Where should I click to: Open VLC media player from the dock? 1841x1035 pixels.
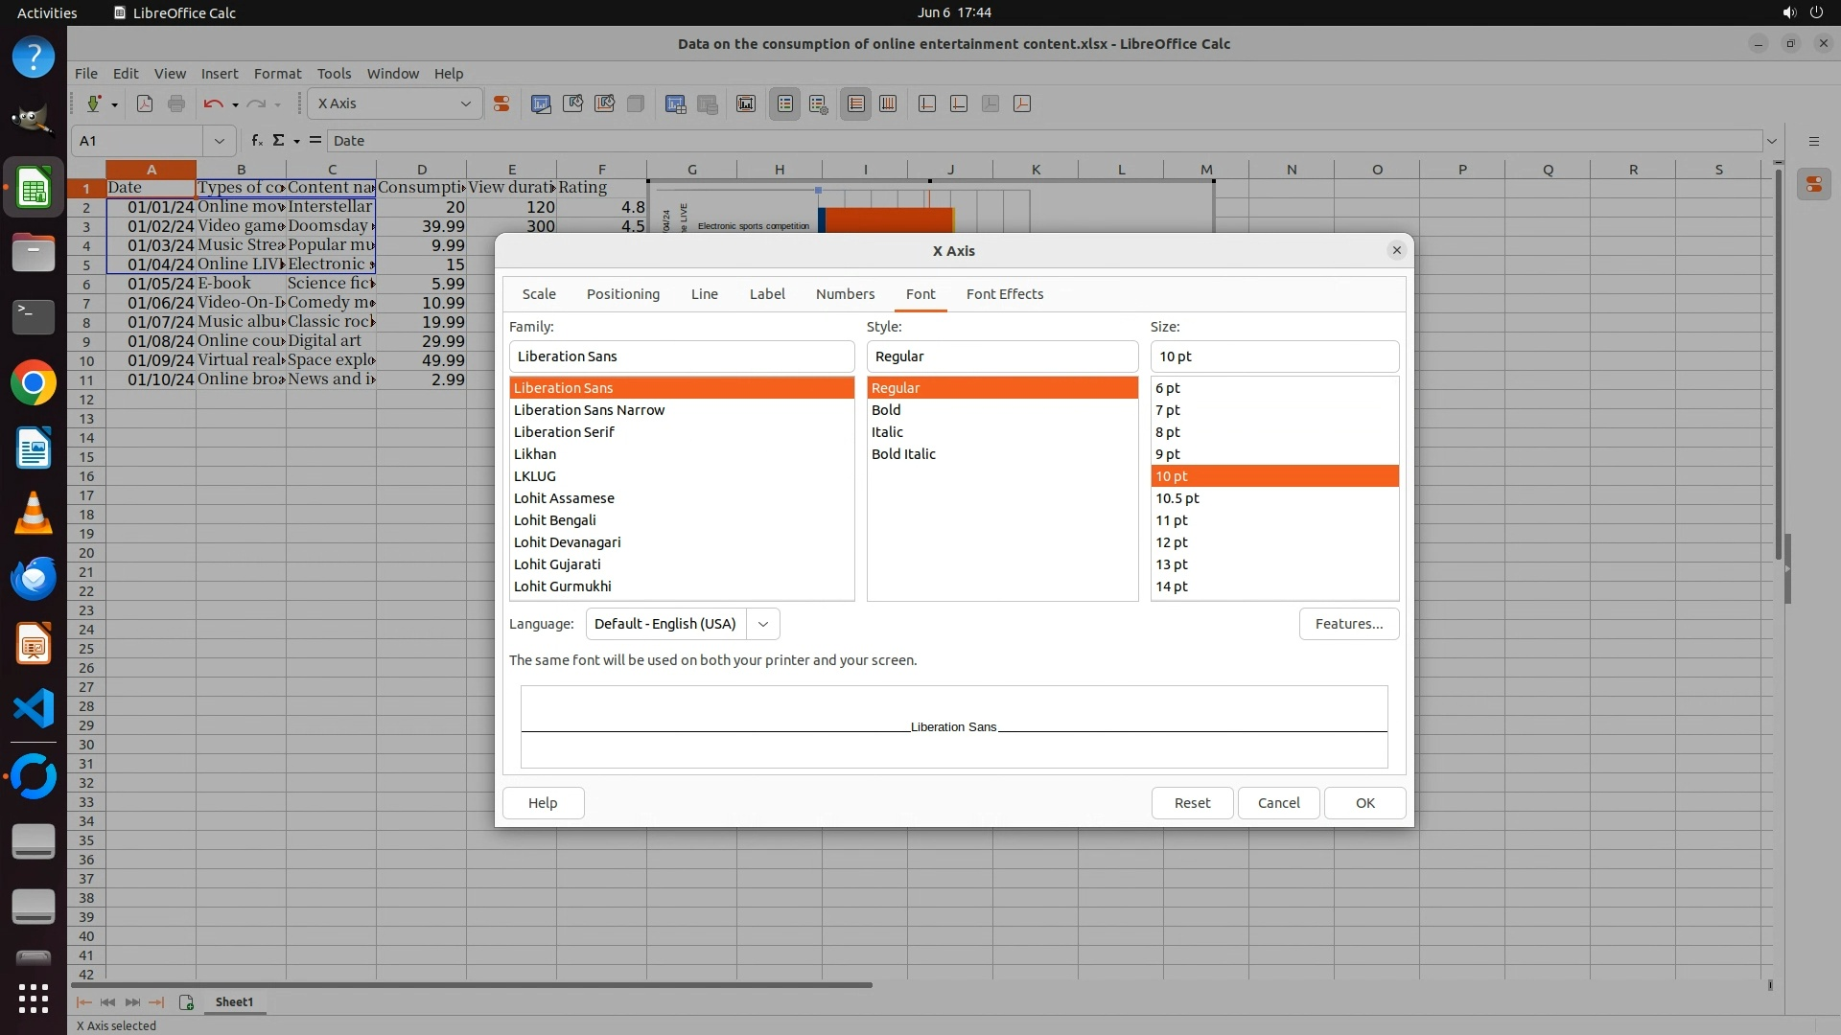pos(34,514)
